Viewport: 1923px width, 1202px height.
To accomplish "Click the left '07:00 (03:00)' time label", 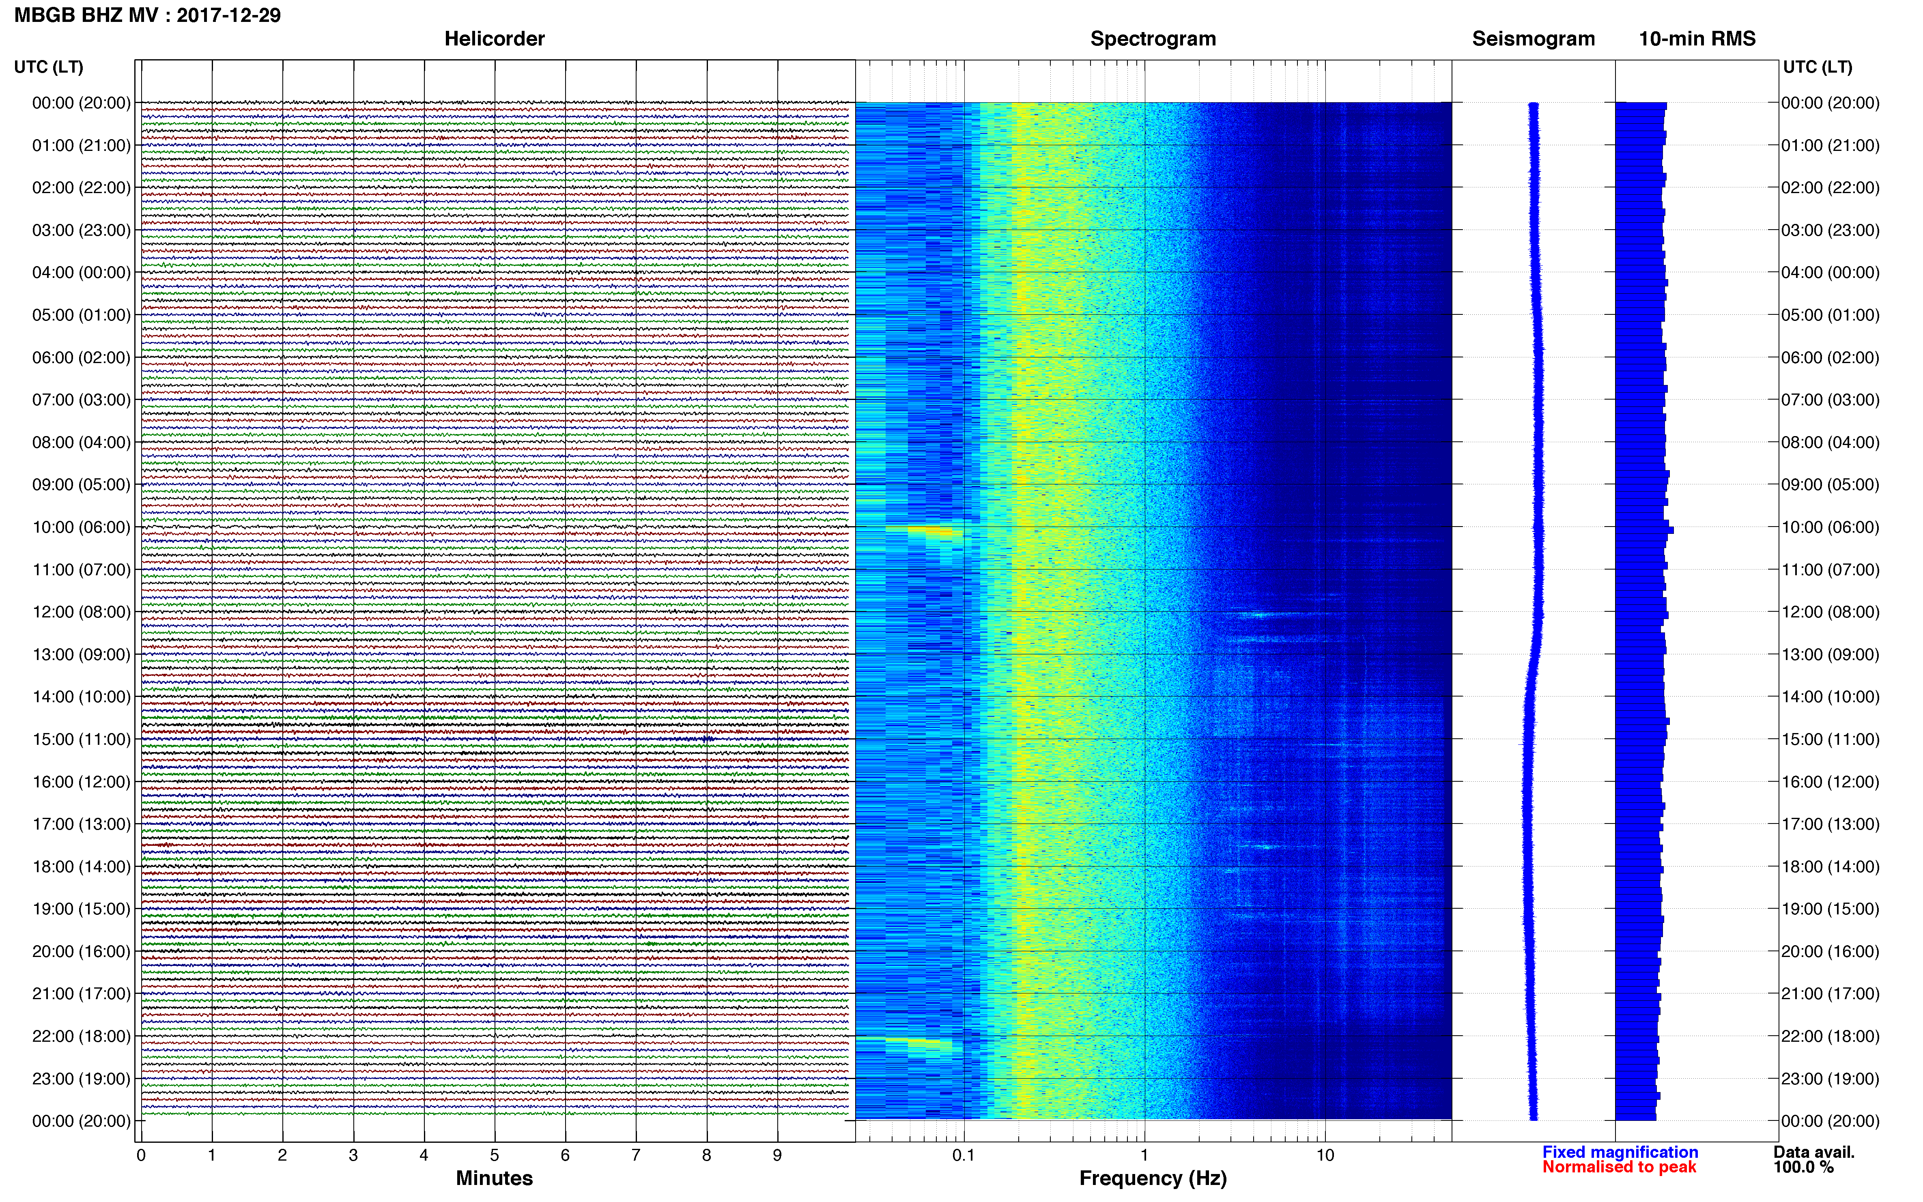I will (x=81, y=400).
